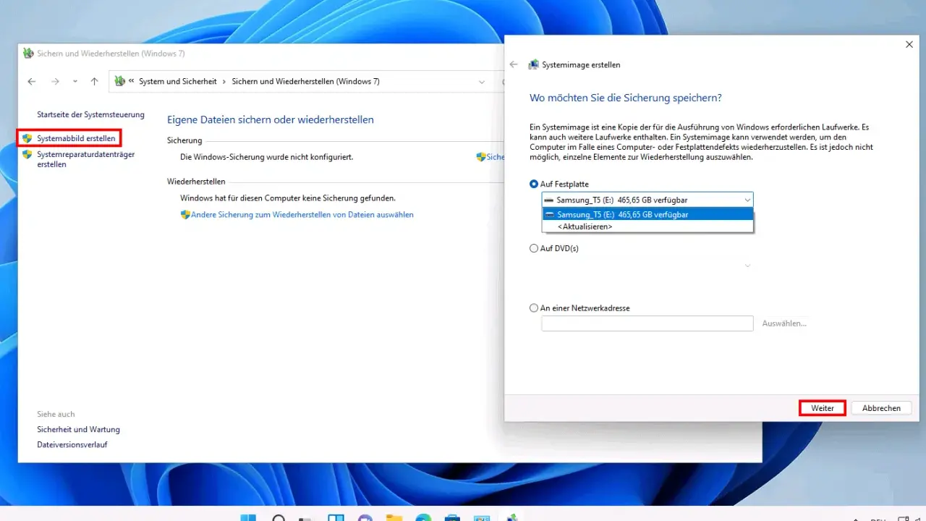Open the Windows Start menu on the taskbar
The image size is (926, 521).
(x=248, y=518)
